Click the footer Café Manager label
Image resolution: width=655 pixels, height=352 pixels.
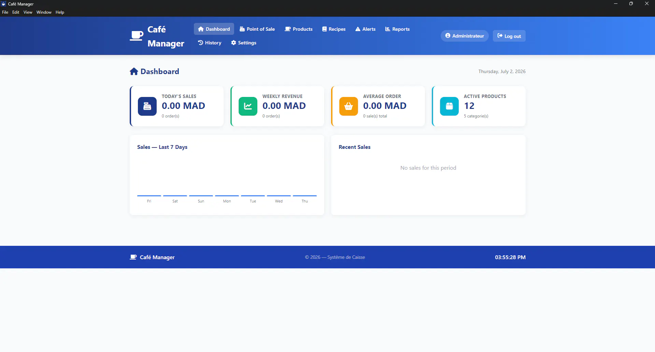pos(157,257)
